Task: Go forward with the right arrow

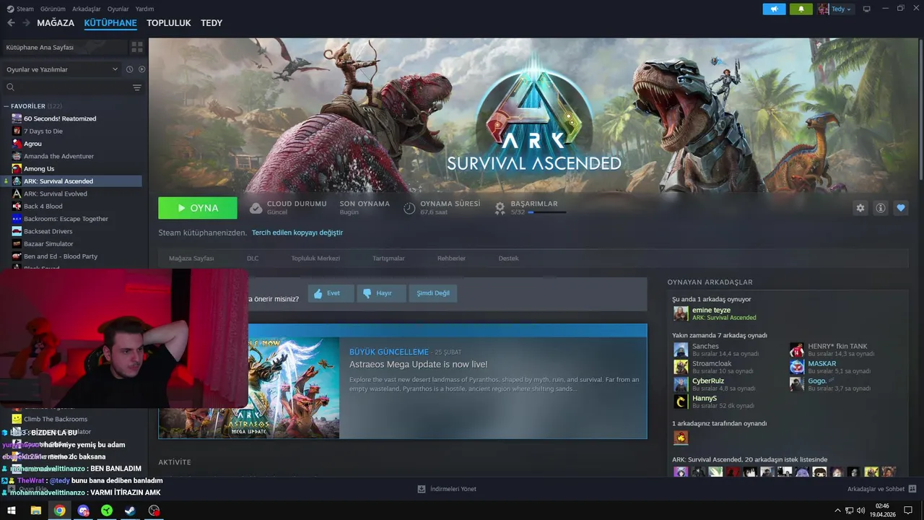Action: (26, 23)
